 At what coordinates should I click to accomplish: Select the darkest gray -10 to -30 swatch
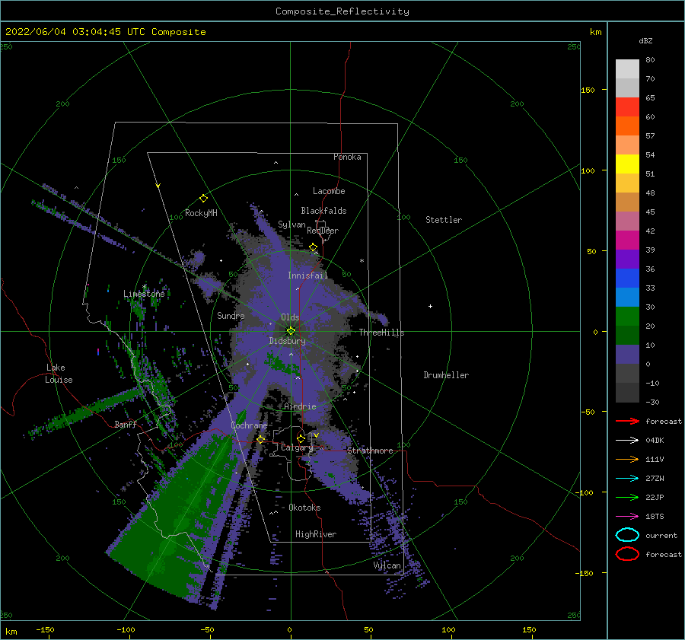(x=627, y=393)
